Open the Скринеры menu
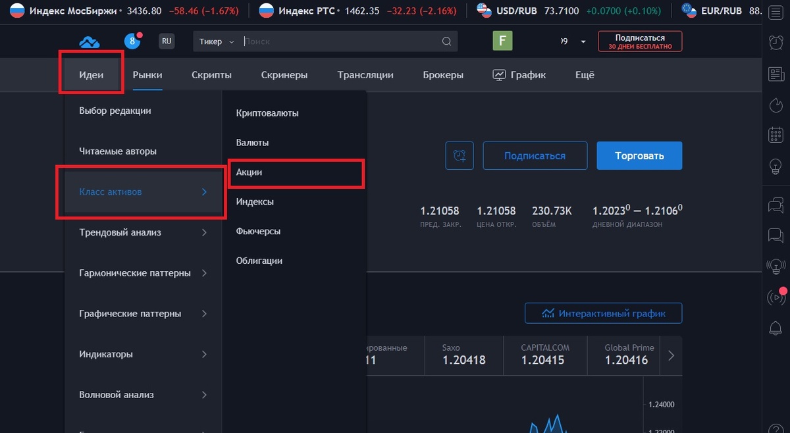This screenshot has height=433, width=790. [284, 75]
